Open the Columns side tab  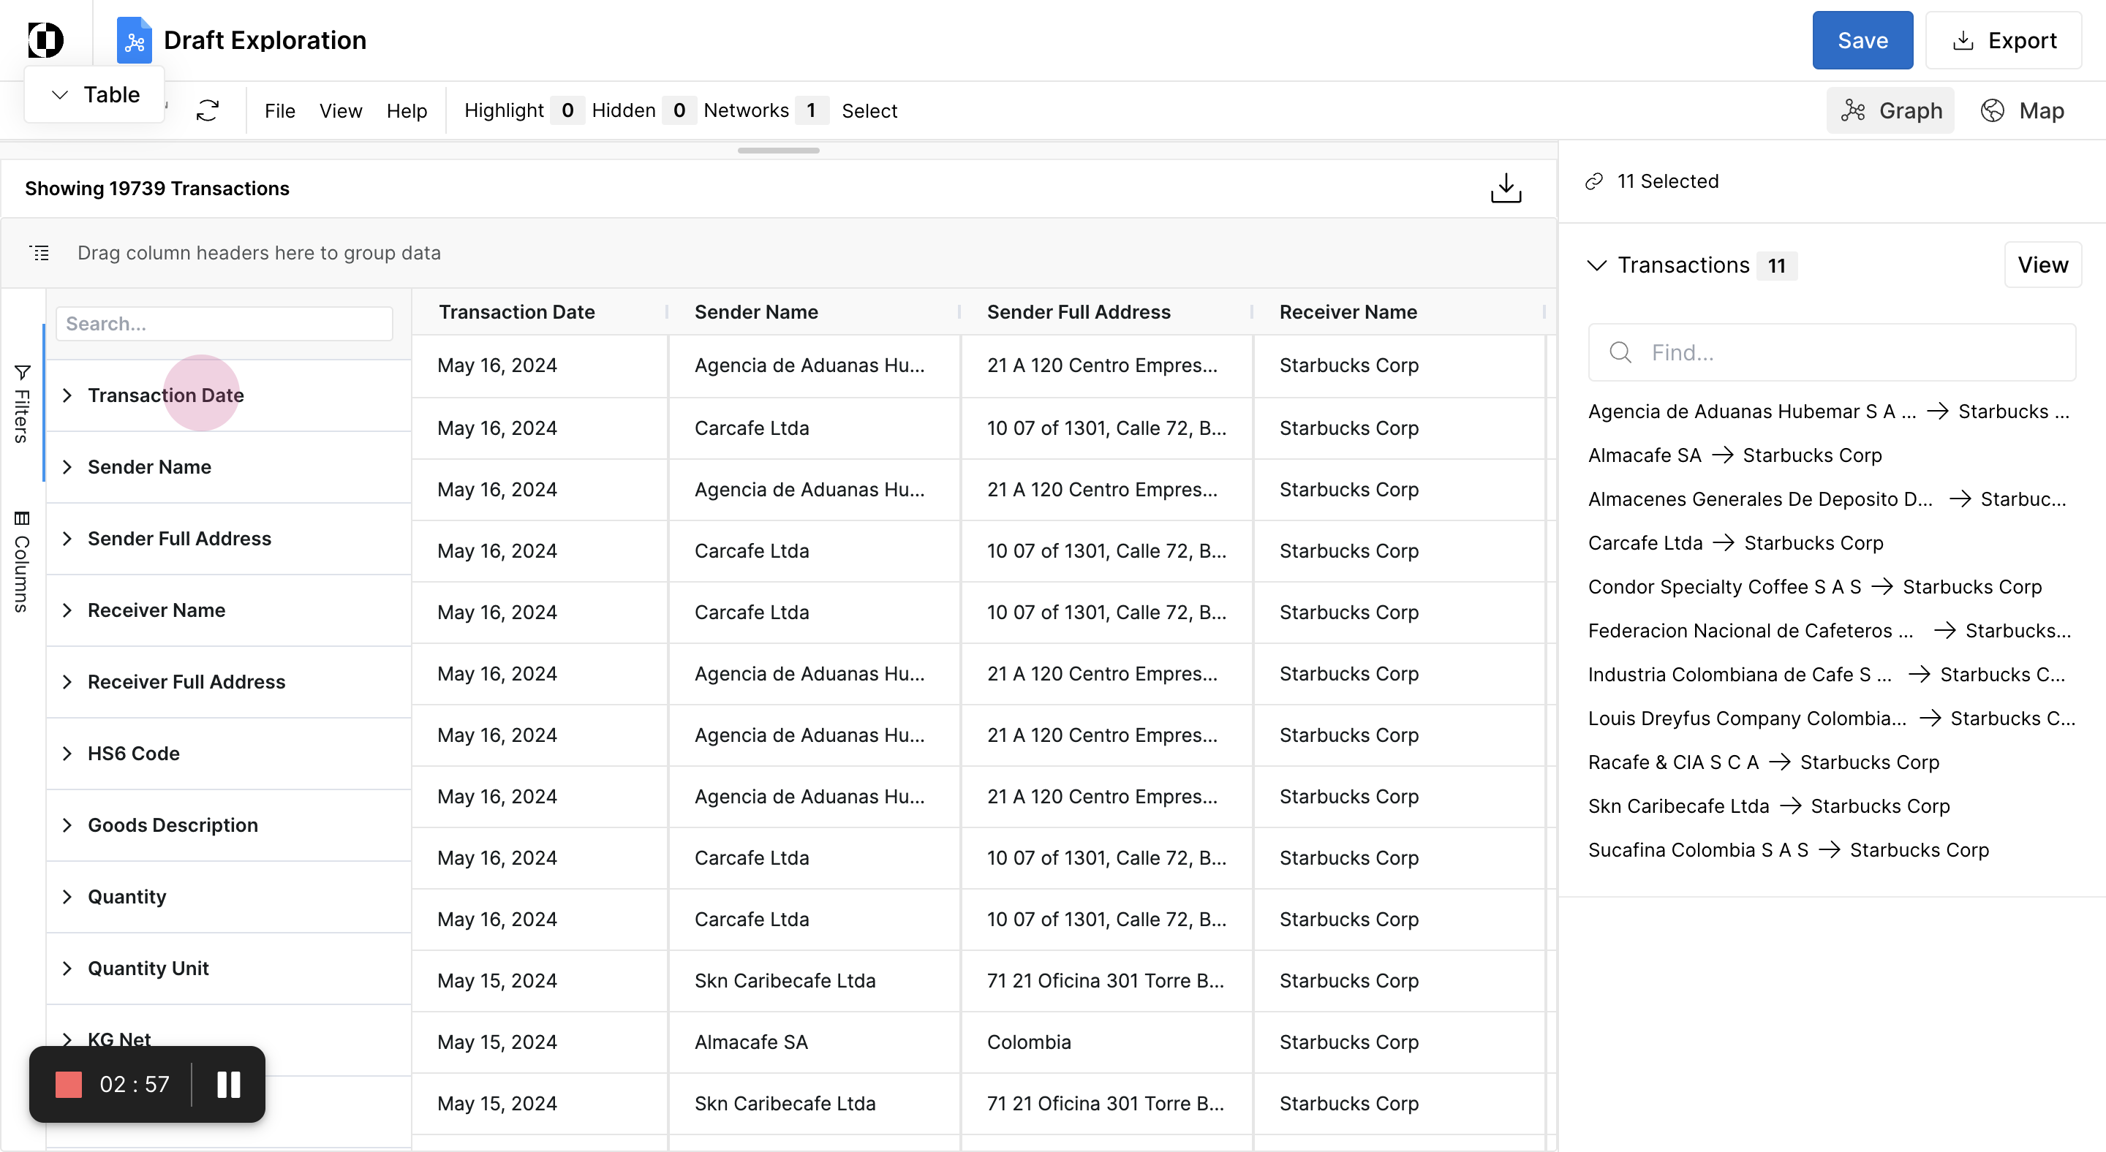[x=22, y=562]
